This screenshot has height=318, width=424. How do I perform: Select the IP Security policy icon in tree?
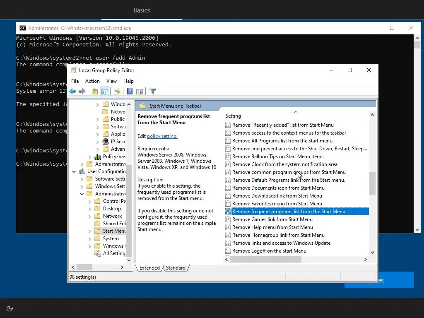point(106,142)
